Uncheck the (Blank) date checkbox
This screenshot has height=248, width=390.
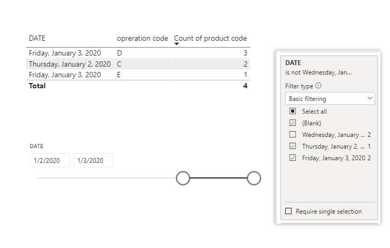point(293,123)
